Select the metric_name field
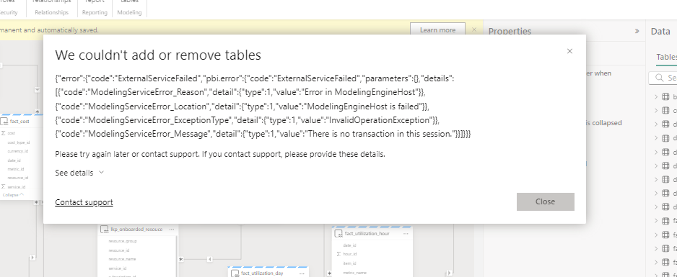Screen dimensions: 677x277 [x=354, y=273]
